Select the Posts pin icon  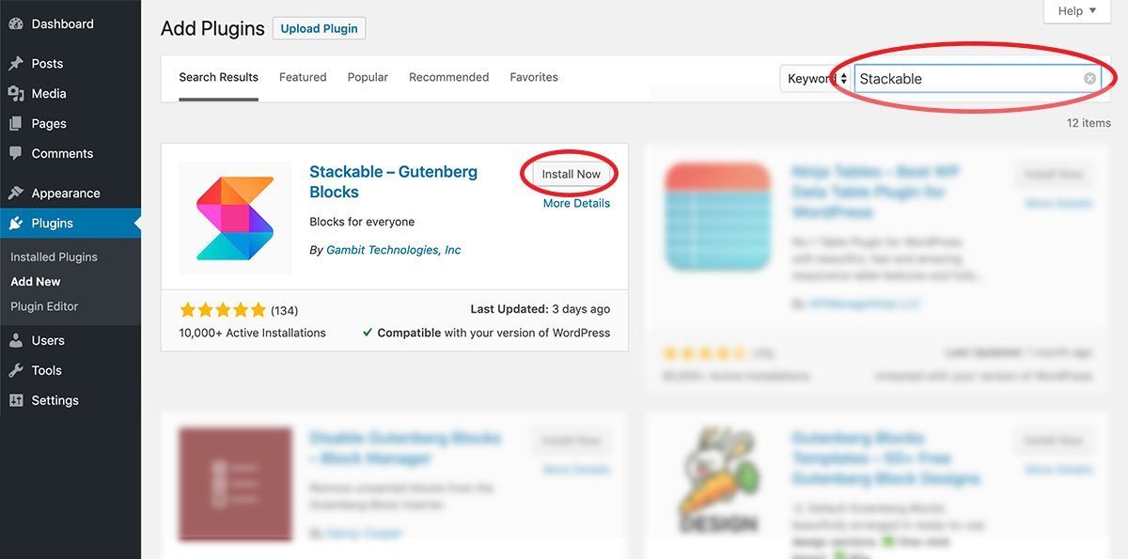[x=16, y=64]
